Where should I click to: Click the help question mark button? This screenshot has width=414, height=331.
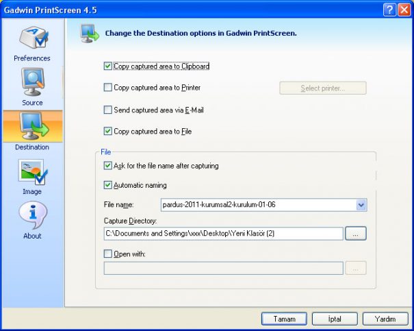[x=389, y=10]
